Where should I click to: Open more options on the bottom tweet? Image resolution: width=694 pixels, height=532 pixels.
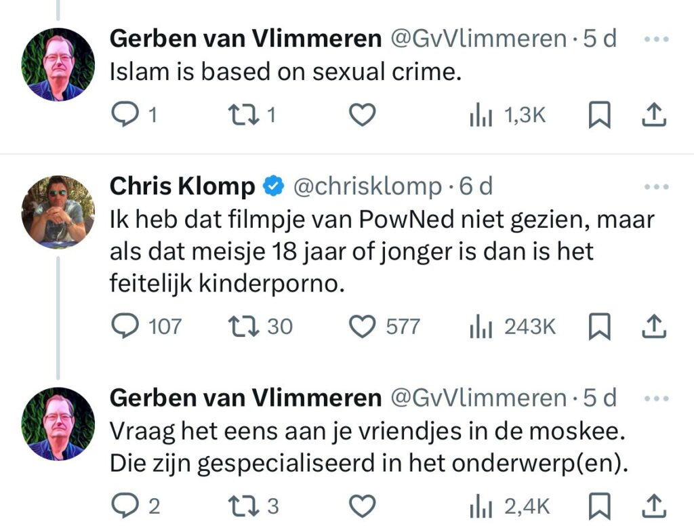tap(655, 398)
